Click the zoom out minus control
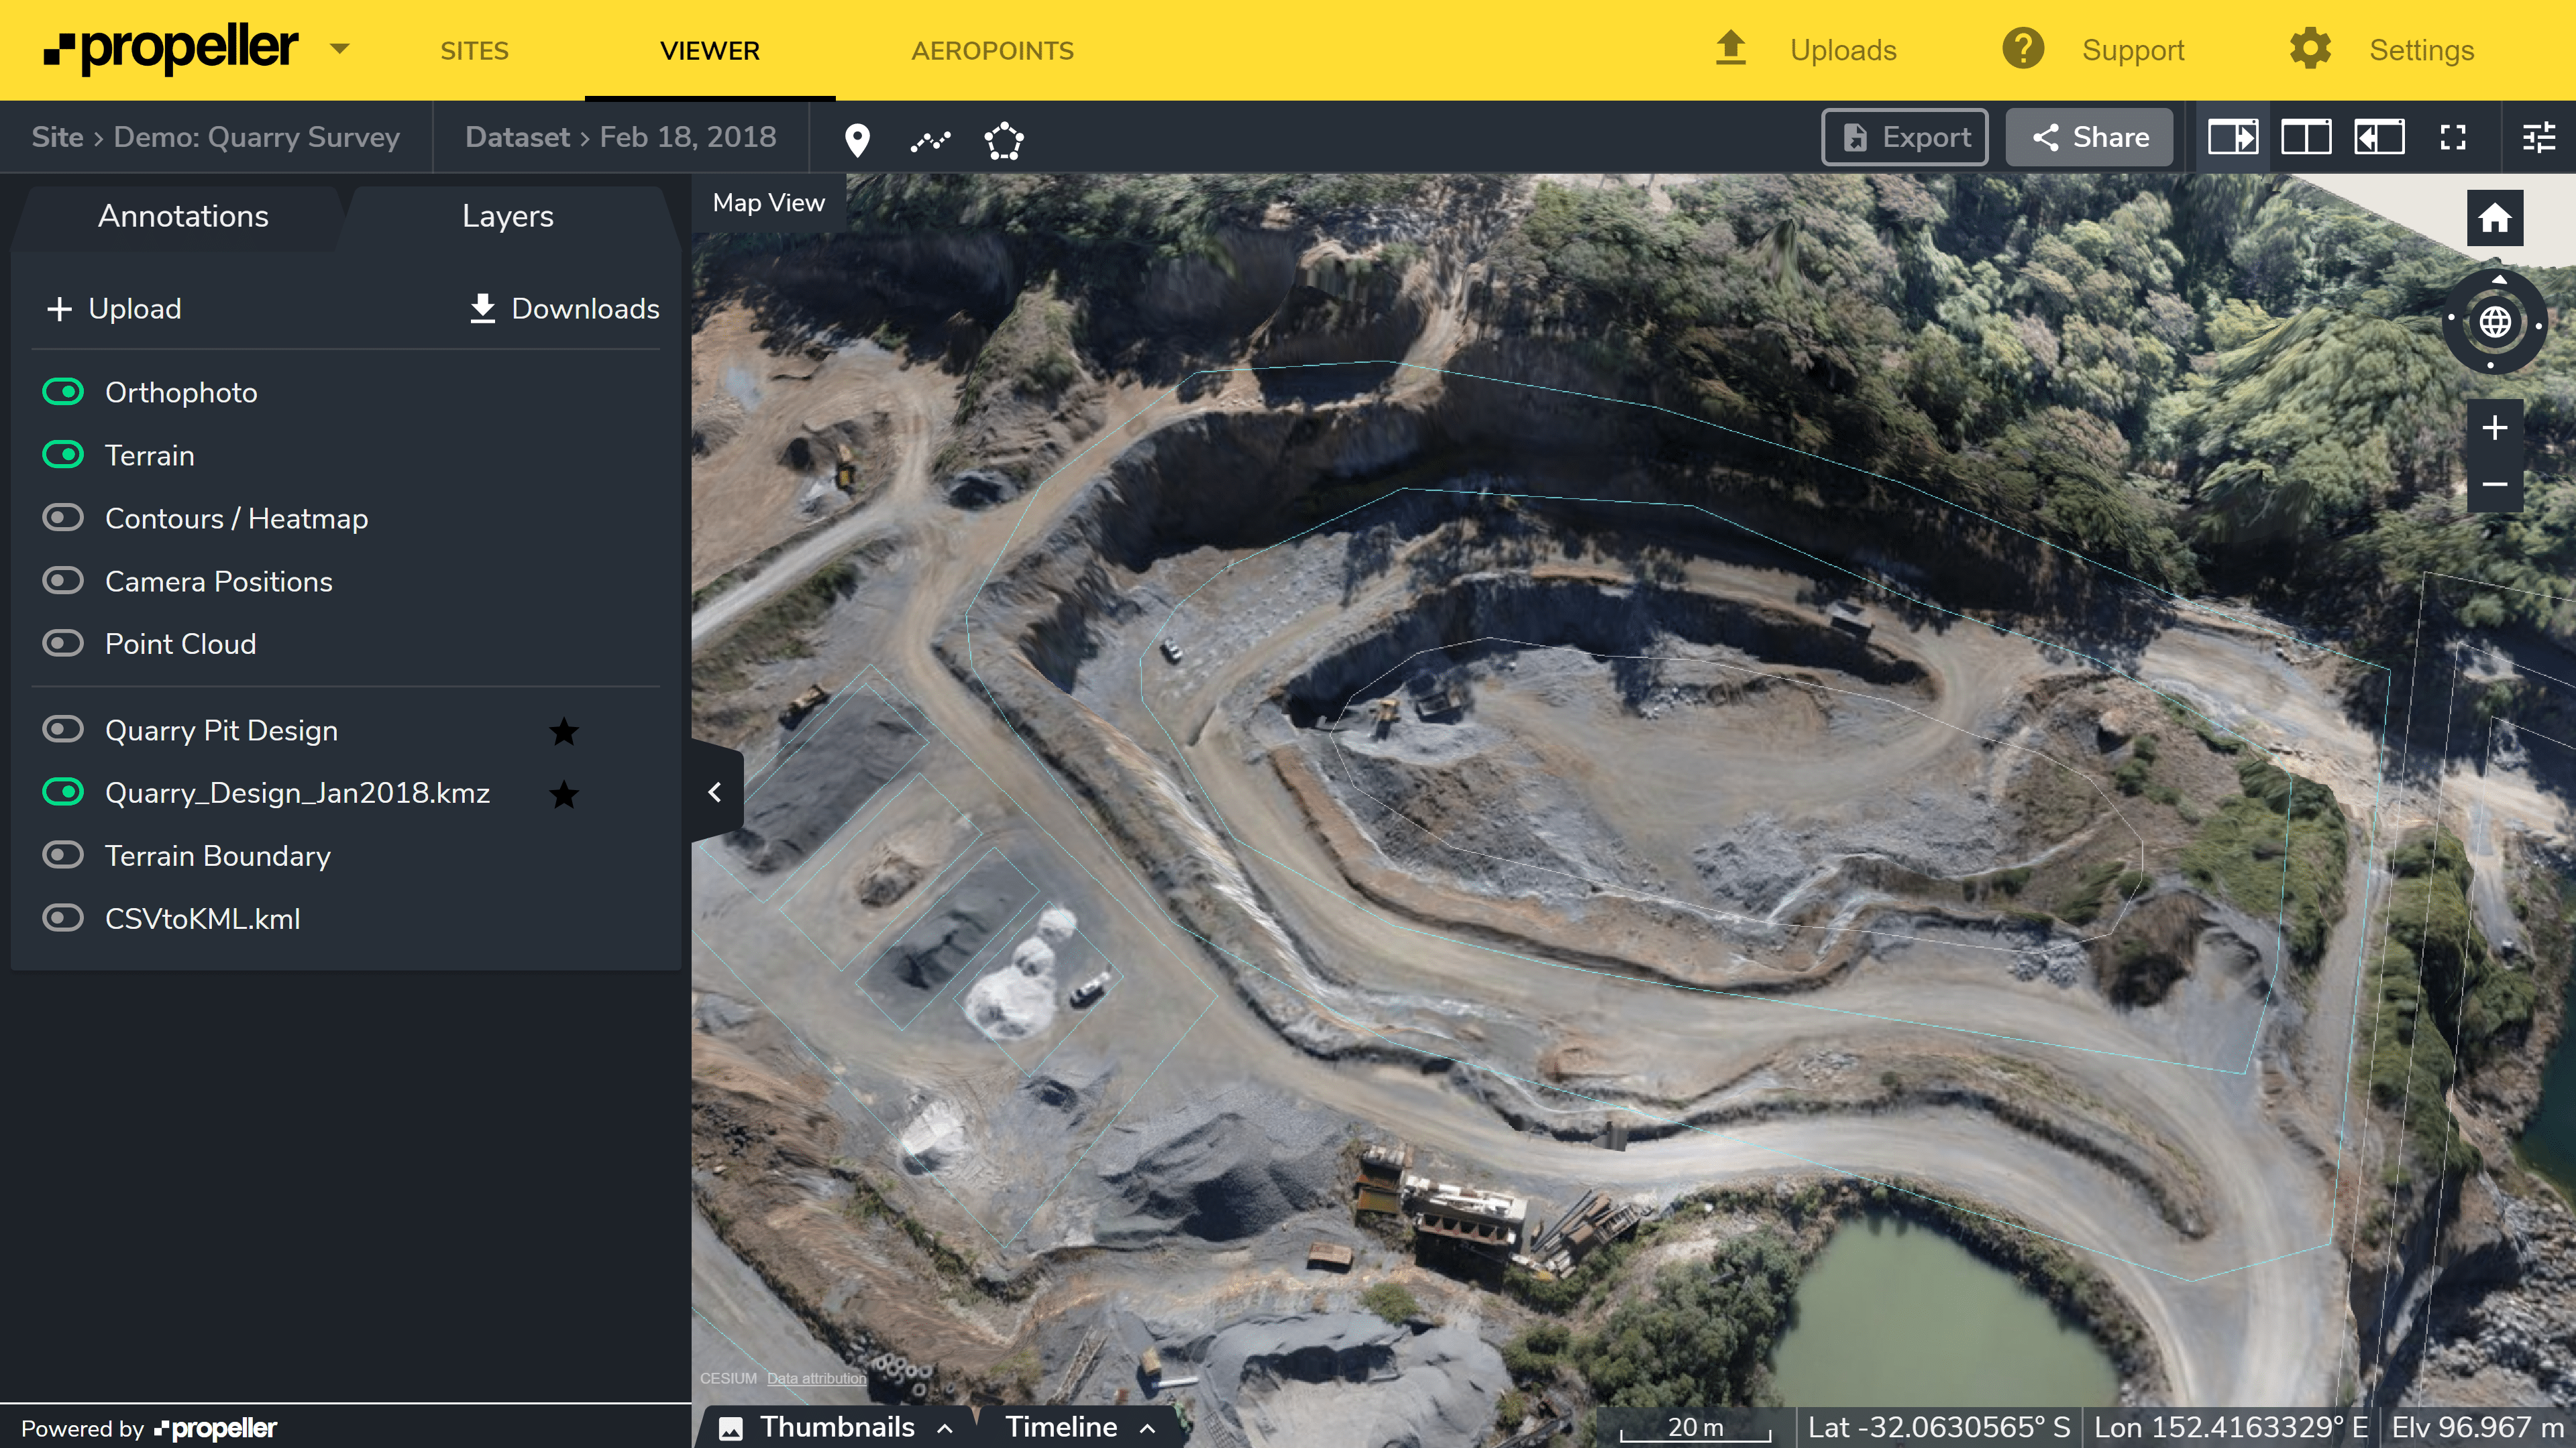Viewport: 2576px width, 1448px height. point(2494,485)
